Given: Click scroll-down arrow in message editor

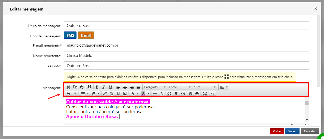Looking at the screenshot, I should [307, 120].
